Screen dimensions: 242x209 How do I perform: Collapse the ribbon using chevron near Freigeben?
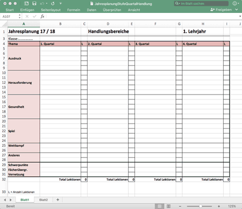pos(237,10)
